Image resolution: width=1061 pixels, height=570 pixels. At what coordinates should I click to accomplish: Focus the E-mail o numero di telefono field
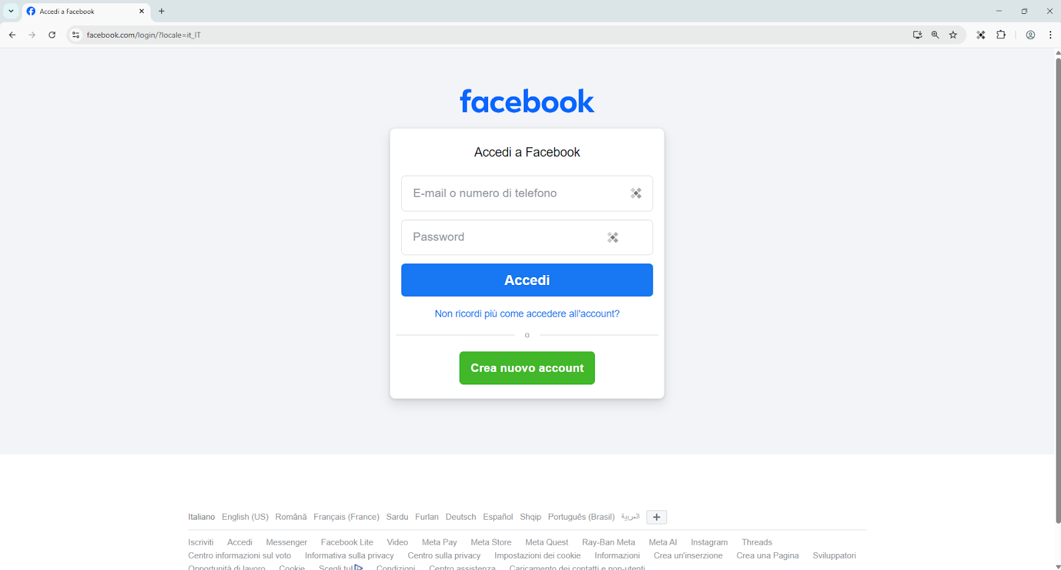(x=527, y=194)
